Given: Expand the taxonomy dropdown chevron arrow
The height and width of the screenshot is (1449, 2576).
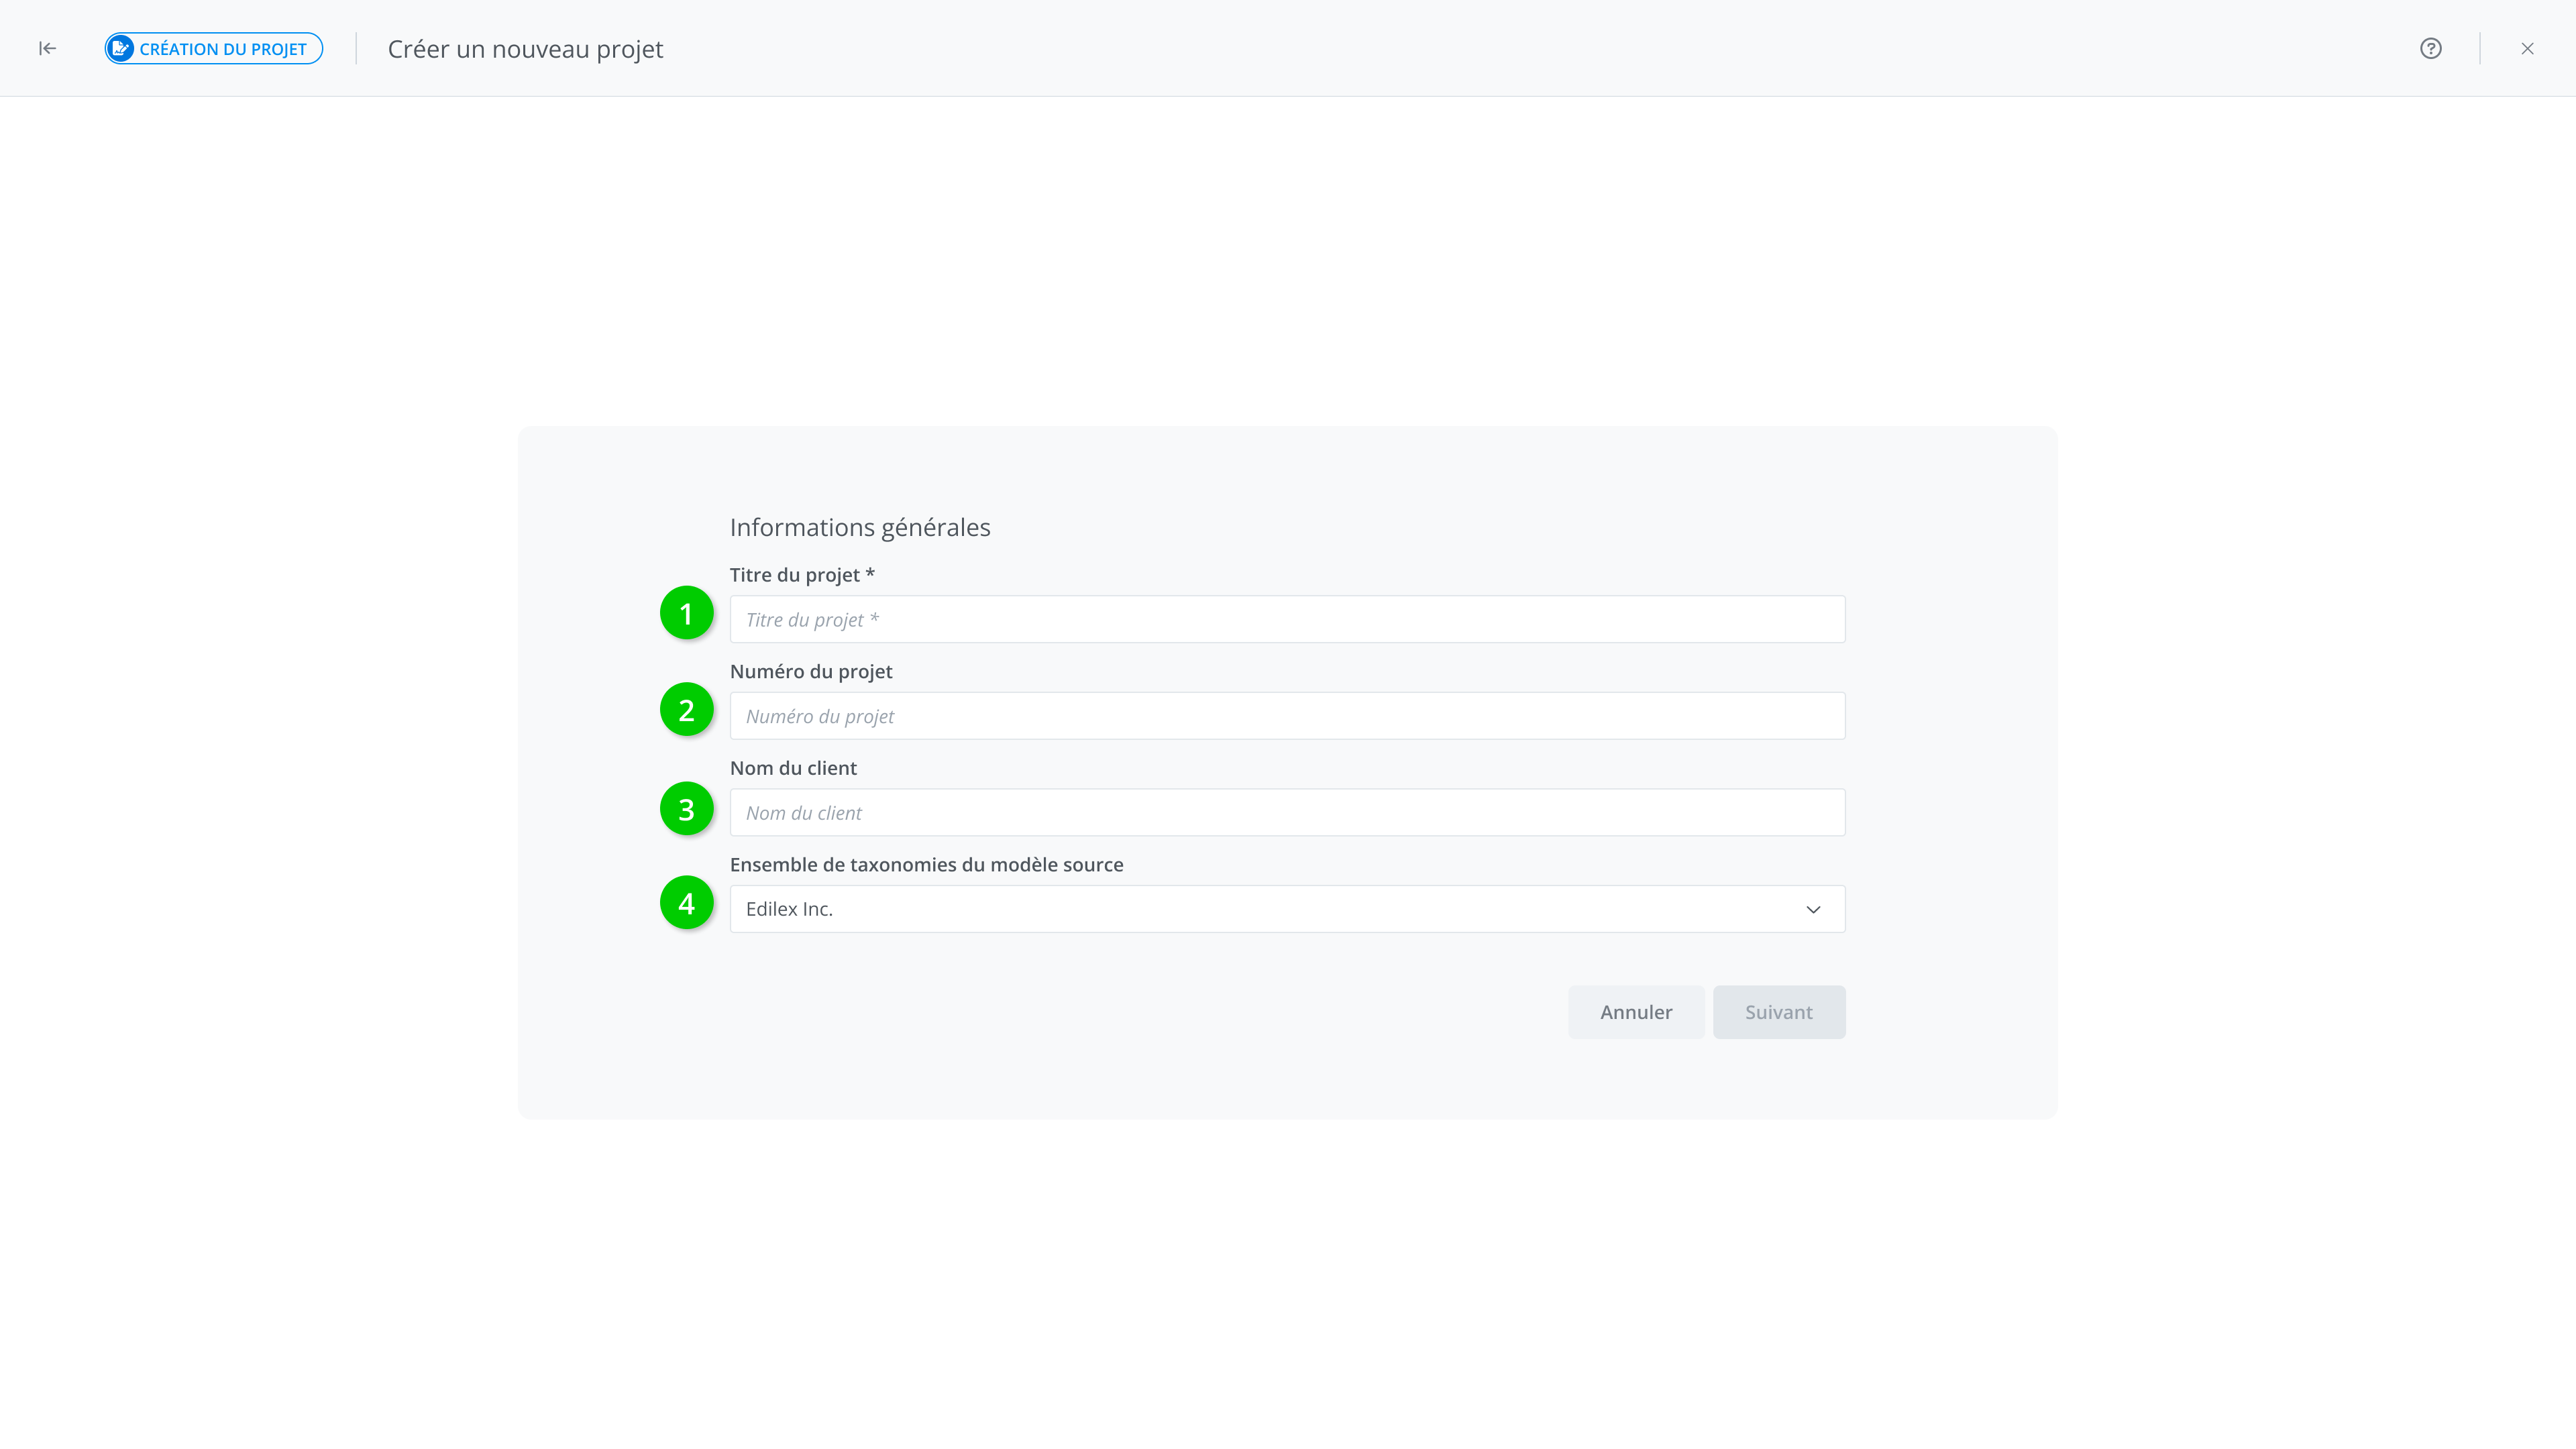Looking at the screenshot, I should pos(1812,909).
